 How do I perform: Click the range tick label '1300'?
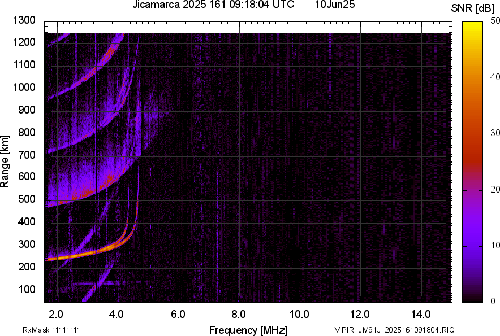tap(24, 20)
